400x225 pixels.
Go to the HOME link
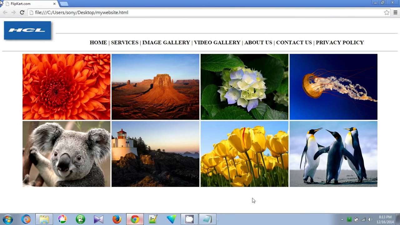(x=98, y=42)
